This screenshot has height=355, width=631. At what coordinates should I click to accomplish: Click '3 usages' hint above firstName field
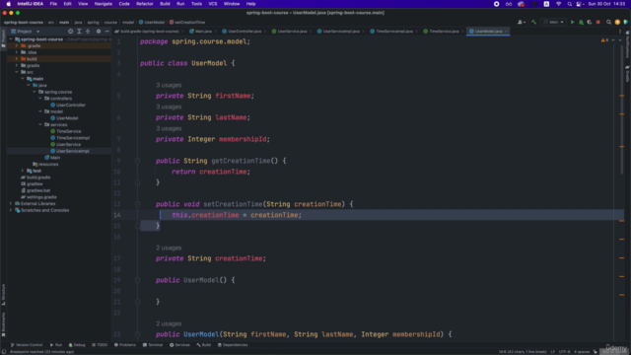point(169,86)
